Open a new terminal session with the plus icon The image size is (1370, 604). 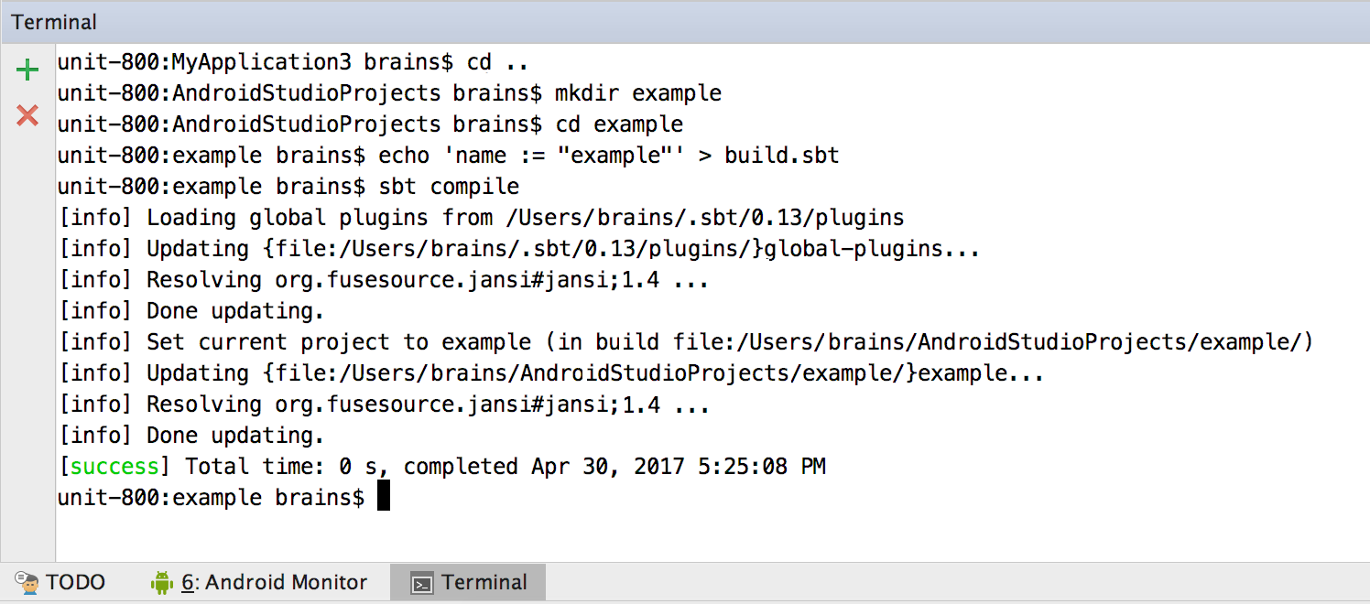27,69
